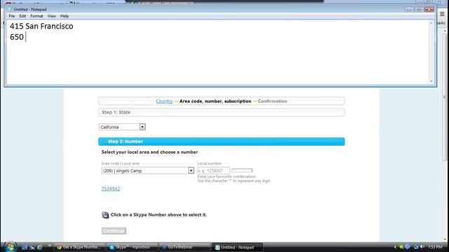Click the state dropdown arrow button
This screenshot has width=449, height=252.
pyautogui.click(x=142, y=127)
